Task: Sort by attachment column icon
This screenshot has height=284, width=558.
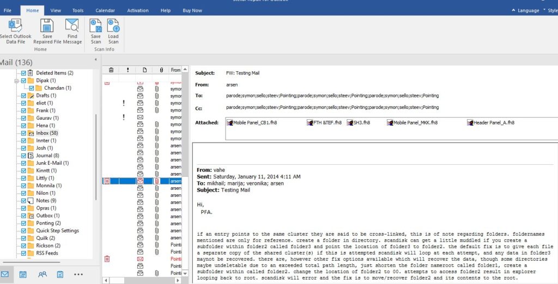Action: coord(161,70)
